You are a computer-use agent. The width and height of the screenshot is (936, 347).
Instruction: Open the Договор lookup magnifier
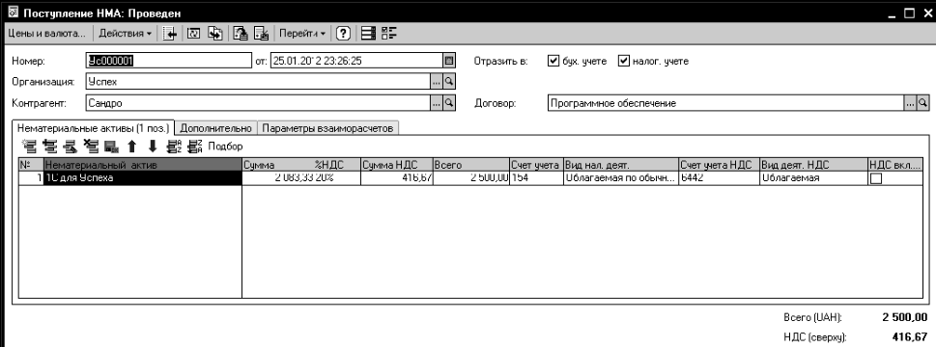click(922, 103)
